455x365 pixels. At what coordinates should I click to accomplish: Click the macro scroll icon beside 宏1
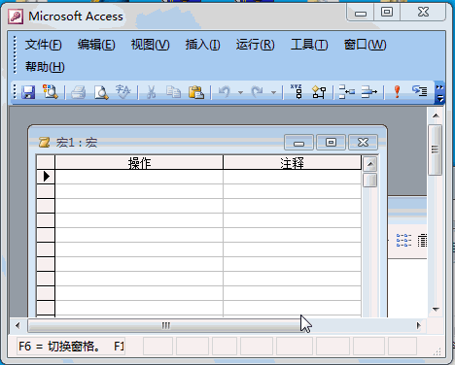(45, 143)
